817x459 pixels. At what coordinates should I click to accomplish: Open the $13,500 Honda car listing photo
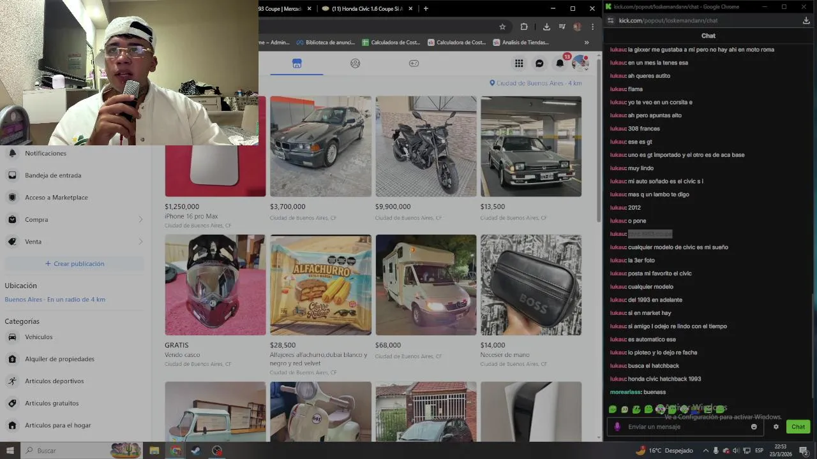pyautogui.click(x=531, y=147)
